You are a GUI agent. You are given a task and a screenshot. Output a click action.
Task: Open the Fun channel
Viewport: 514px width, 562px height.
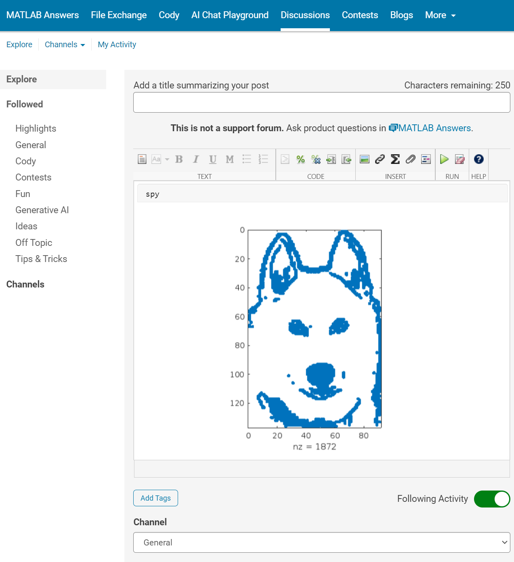pos(23,194)
